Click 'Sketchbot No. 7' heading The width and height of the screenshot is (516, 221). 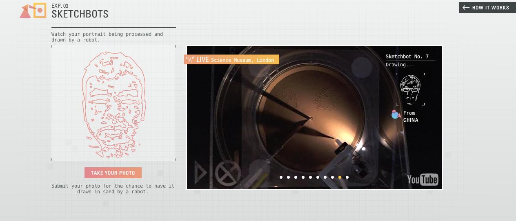(x=407, y=57)
